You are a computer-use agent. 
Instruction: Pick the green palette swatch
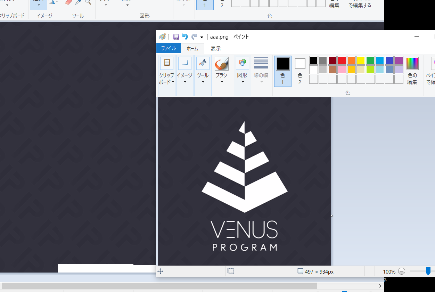click(370, 60)
